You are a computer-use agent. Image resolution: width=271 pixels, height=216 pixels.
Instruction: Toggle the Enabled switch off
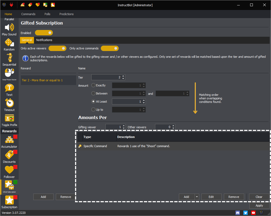pyautogui.click(x=44, y=33)
